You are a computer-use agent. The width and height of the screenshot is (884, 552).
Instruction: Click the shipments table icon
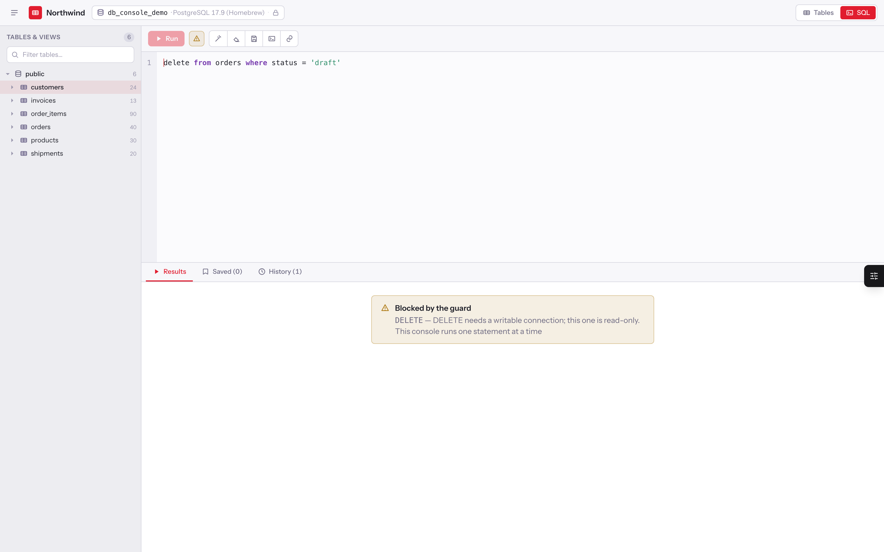tap(24, 154)
